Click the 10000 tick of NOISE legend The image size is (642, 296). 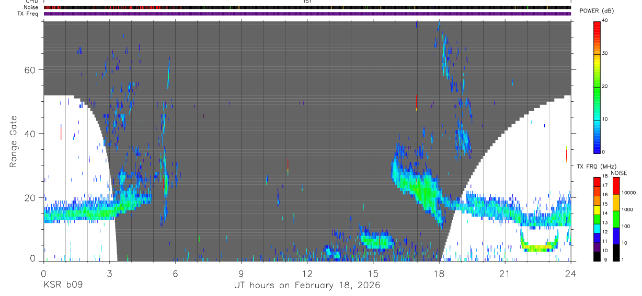coord(628,193)
